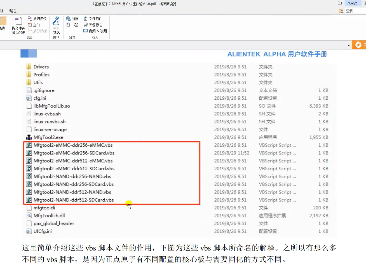Insert audio & video media

click(95, 31)
